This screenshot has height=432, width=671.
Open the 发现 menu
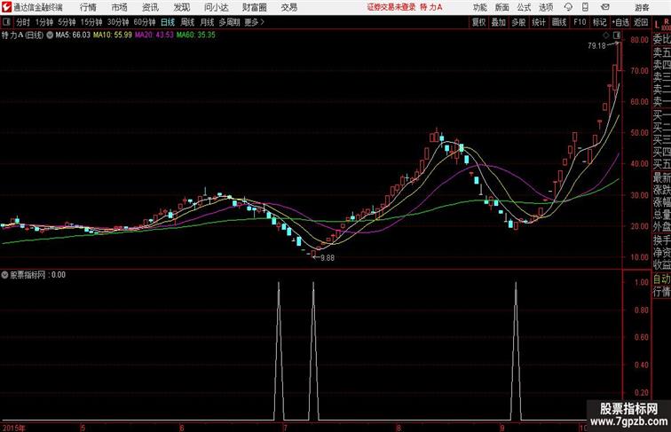pos(181,7)
